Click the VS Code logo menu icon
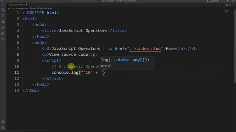Screen dimensions: 236x132 2,1
